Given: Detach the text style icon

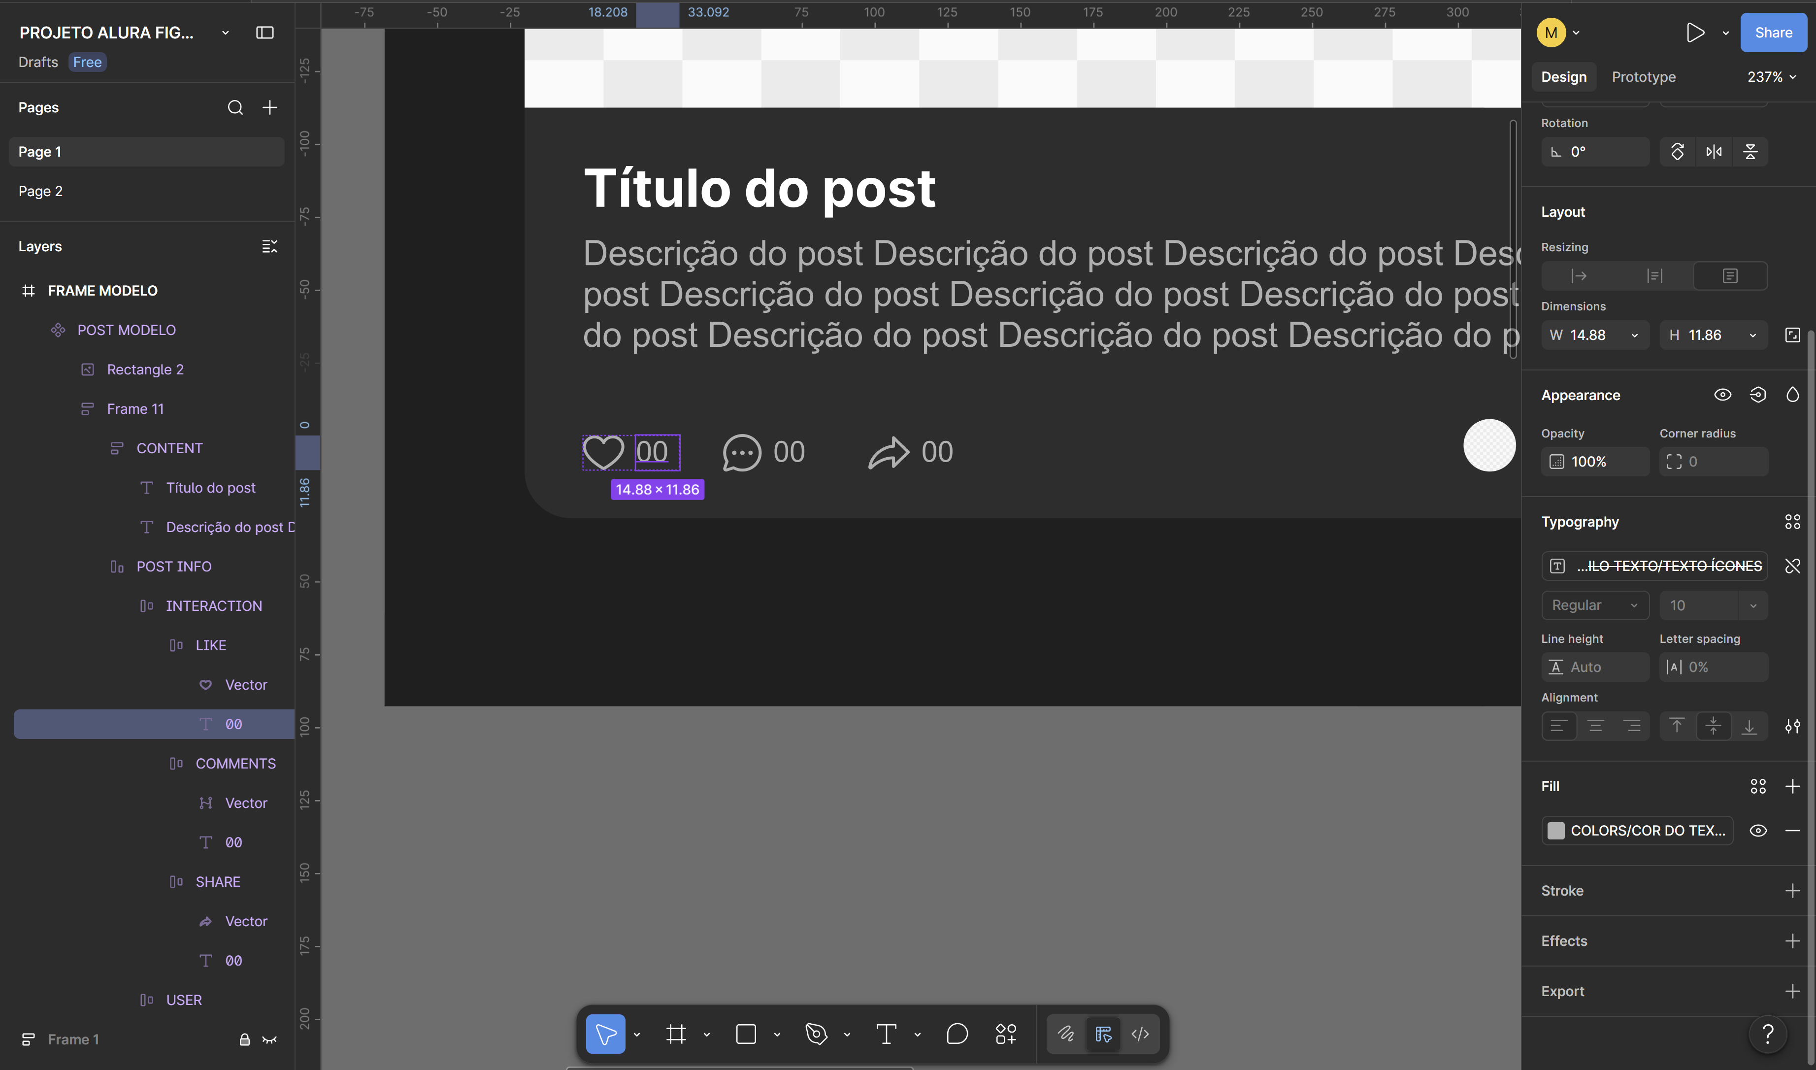Looking at the screenshot, I should pos(1792,566).
